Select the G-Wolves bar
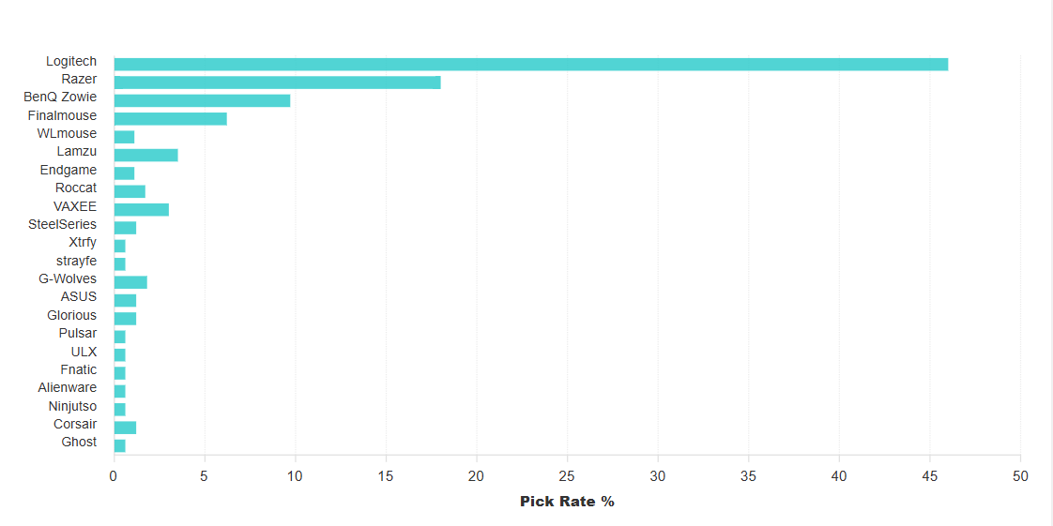Image resolution: width=1053 pixels, height=526 pixels. click(130, 282)
